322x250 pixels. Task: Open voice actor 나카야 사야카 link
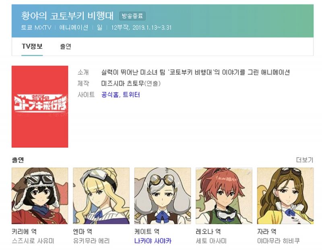pyautogui.click(x=153, y=241)
